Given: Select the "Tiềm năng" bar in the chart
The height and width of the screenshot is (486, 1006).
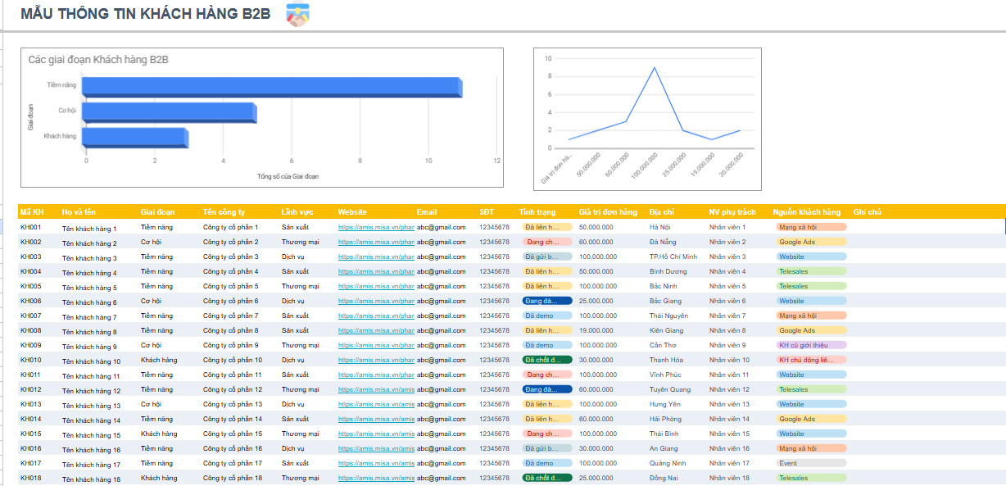Looking at the screenshot, I should 273,88.
